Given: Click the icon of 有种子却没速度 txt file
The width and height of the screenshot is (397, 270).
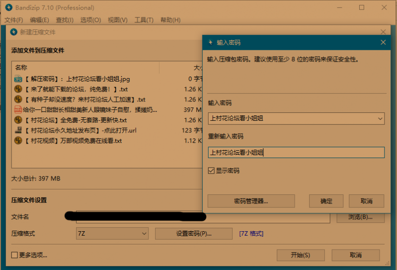Looking at the screenshot, I should pyautogui.click(x=18, y=99).
